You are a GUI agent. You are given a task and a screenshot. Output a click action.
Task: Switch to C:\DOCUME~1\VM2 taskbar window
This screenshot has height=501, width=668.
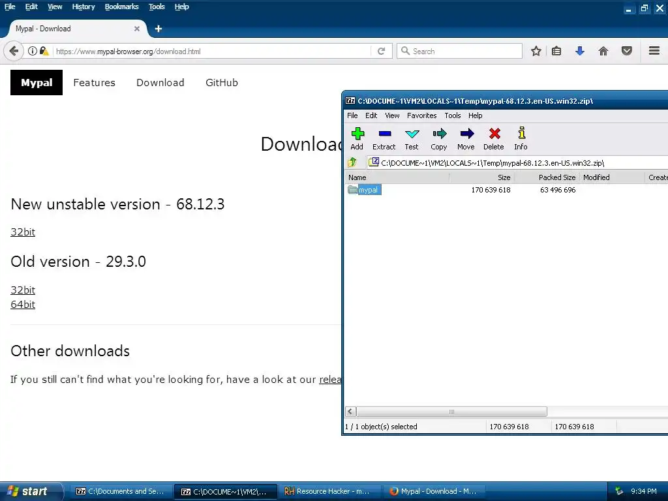click(x=225, y=491)
